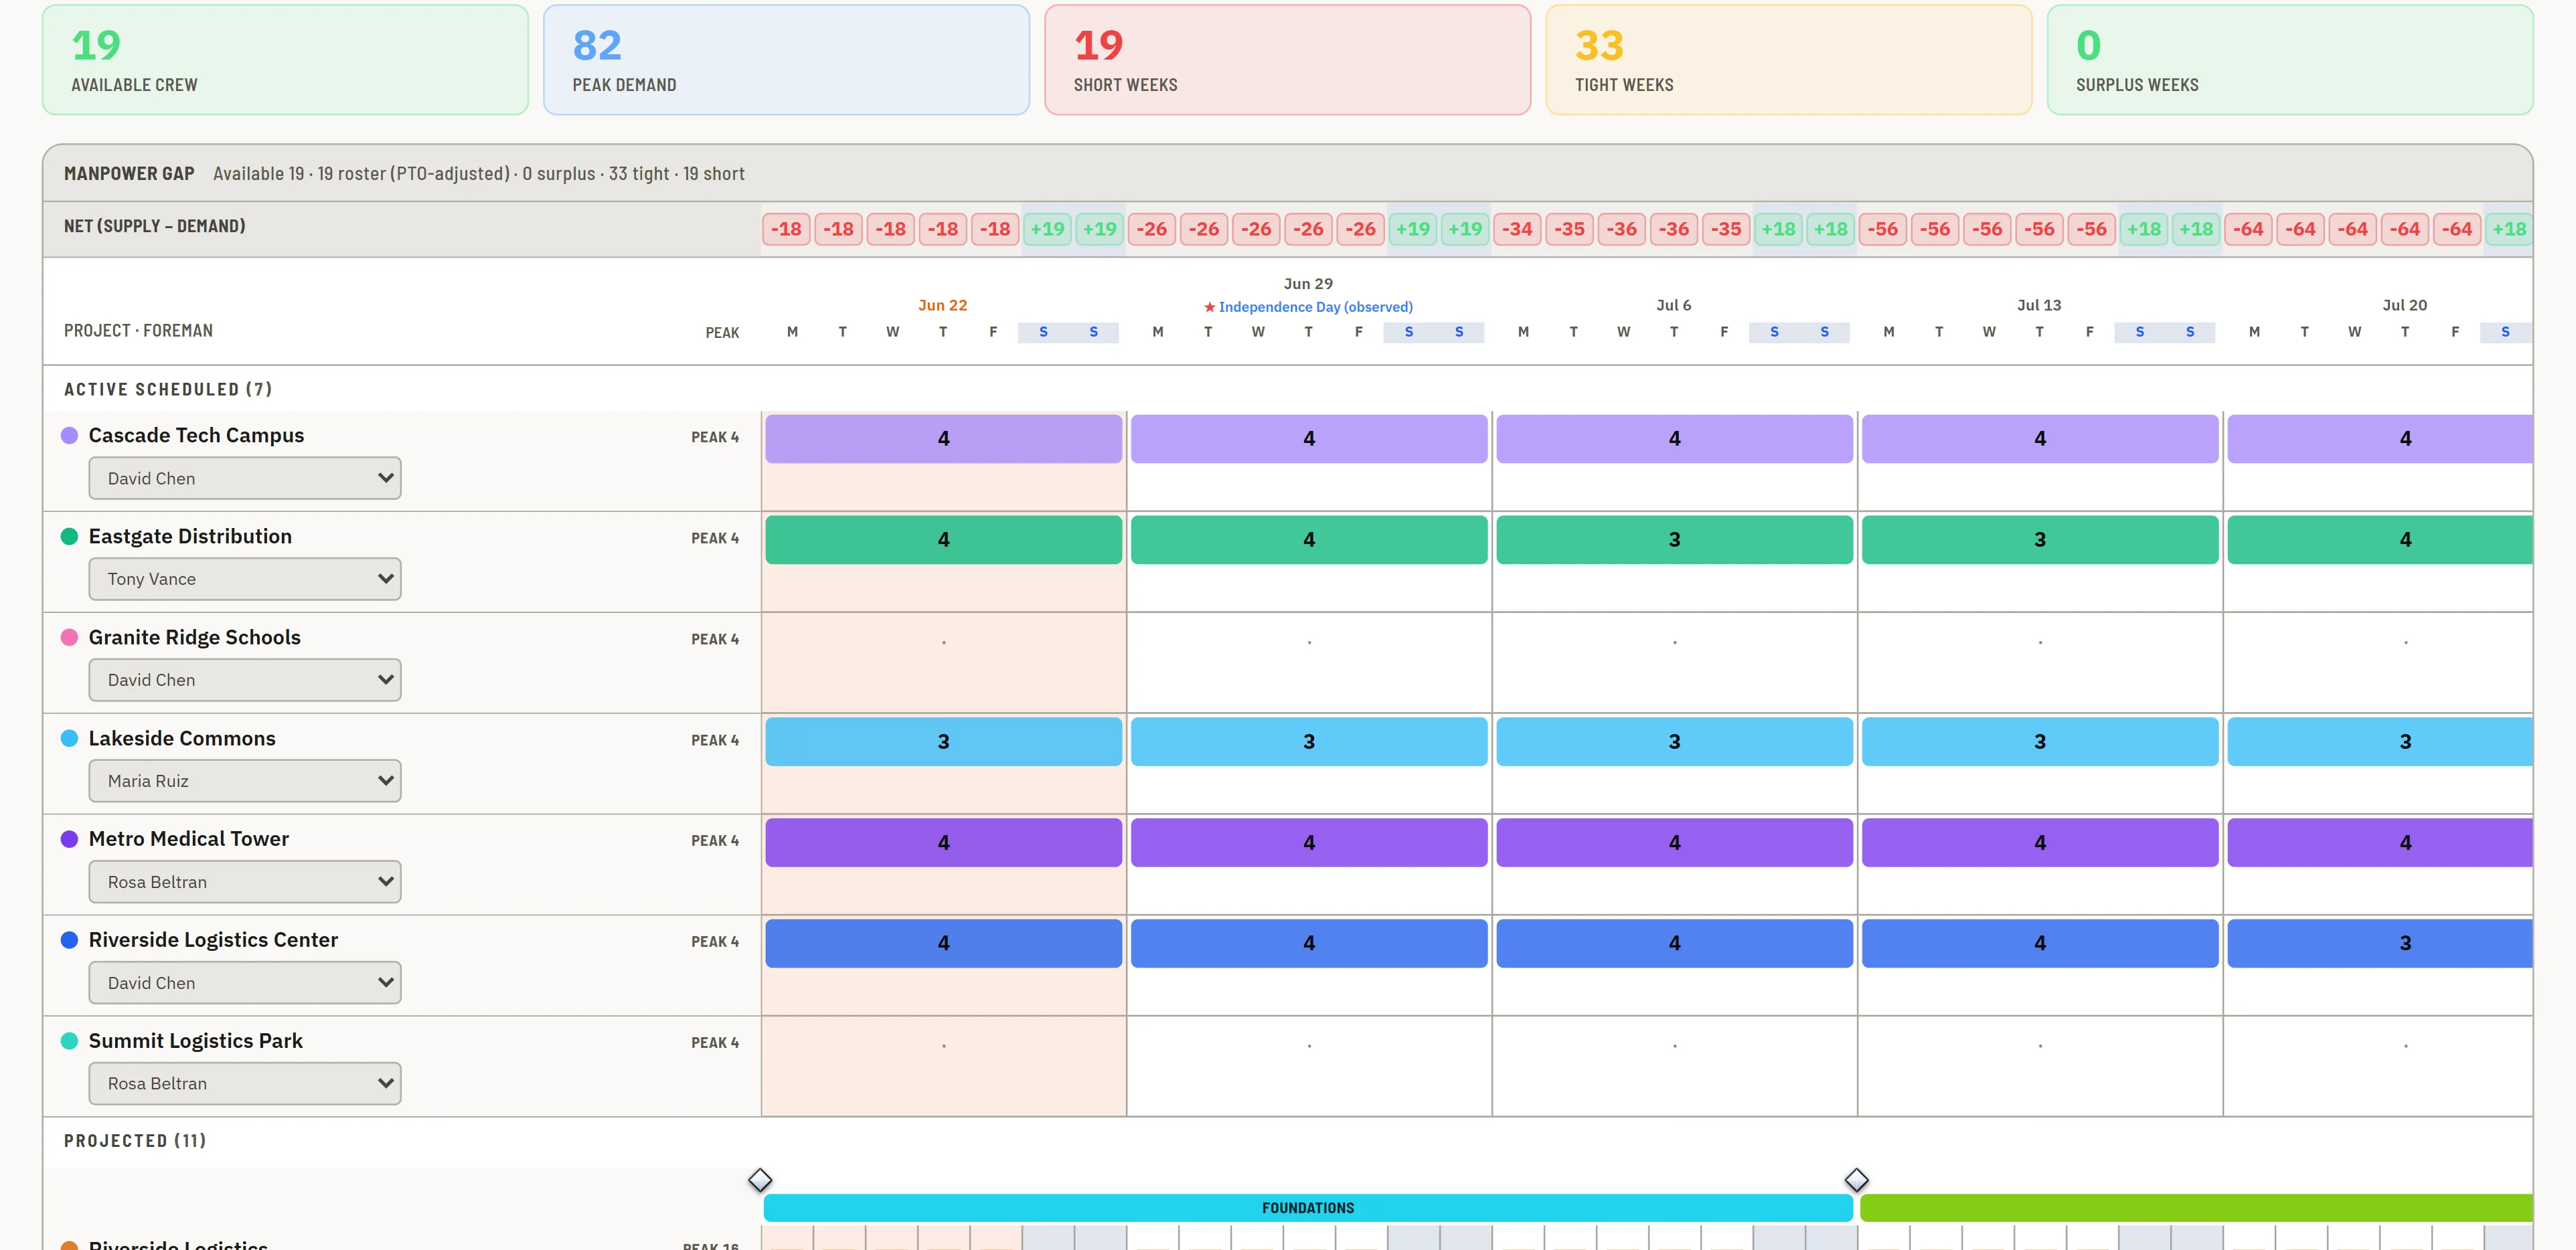Click the first -64 net gap badge

tap(2248, 229)
